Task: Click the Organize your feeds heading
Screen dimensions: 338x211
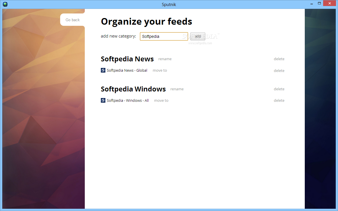Action: [x=147, y=22]
